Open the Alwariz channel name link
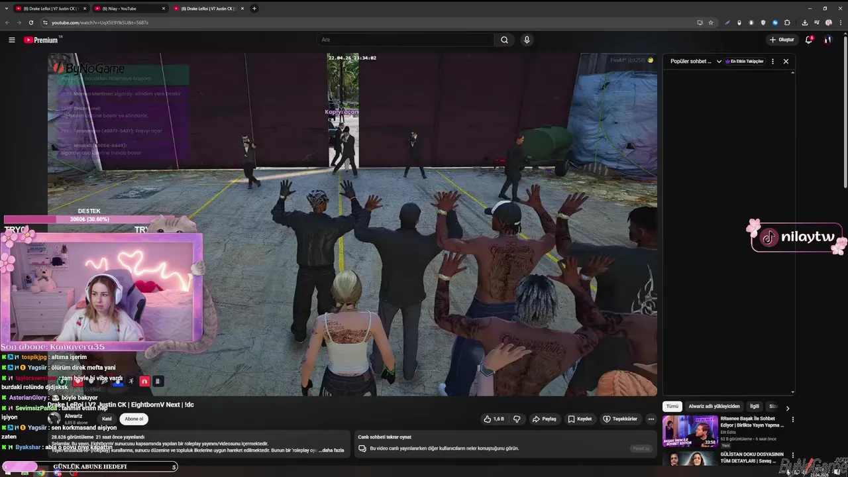 click(73, 416)
